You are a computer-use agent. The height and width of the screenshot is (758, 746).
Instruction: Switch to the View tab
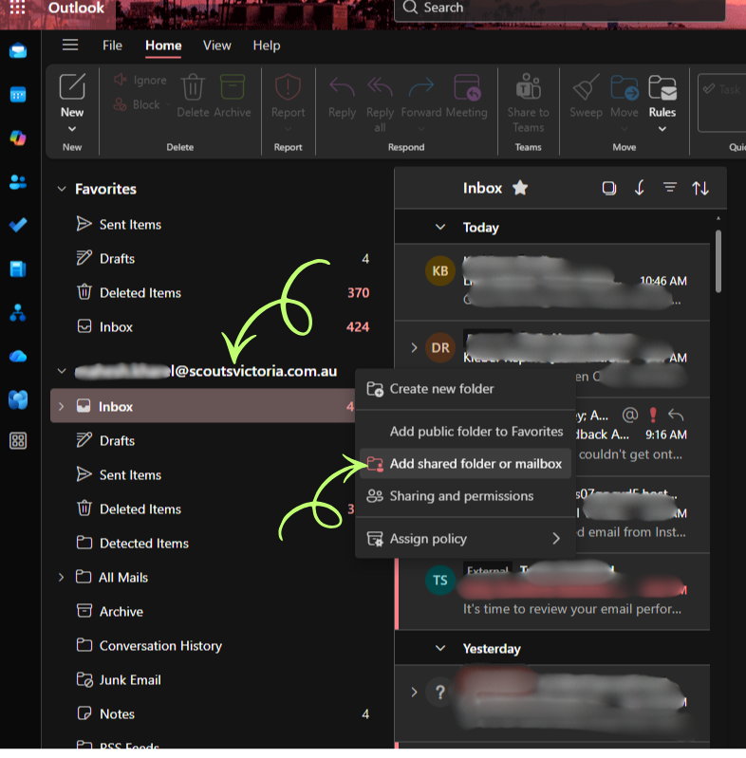(216, 46)
